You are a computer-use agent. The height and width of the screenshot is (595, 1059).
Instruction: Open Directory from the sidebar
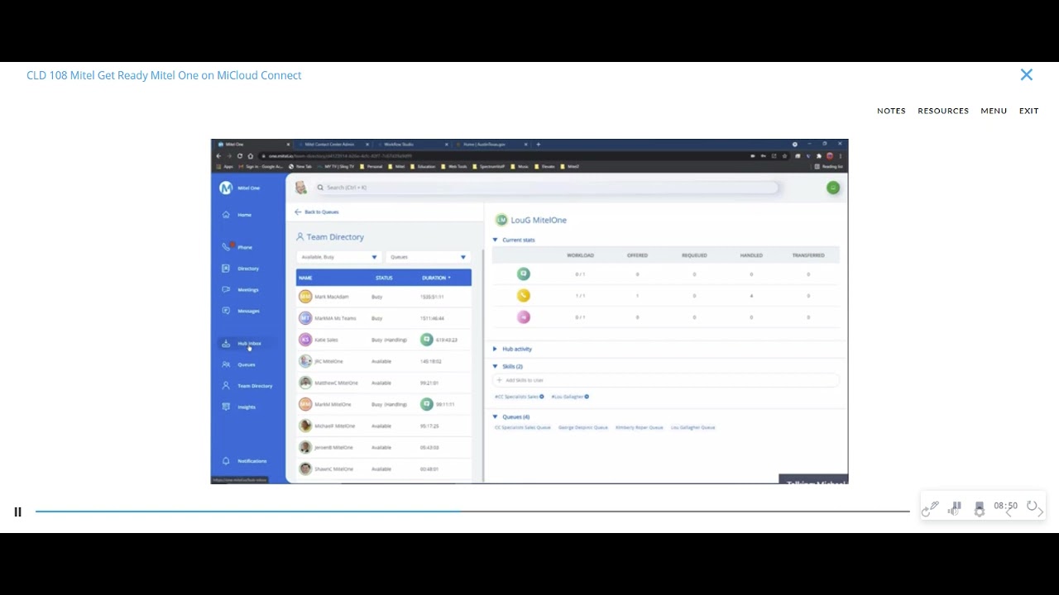pyautogui.click(x=241, y=269)
